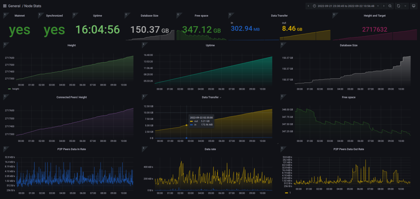Shift the time range forwards
This screenshot has height=199, width=420.
point(384,6)
